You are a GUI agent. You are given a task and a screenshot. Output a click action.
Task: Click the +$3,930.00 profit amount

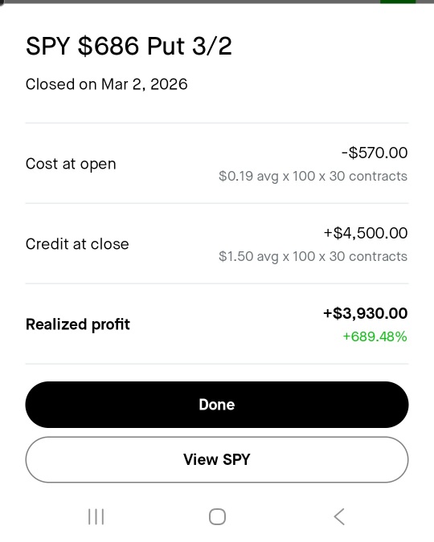point(365,313)
